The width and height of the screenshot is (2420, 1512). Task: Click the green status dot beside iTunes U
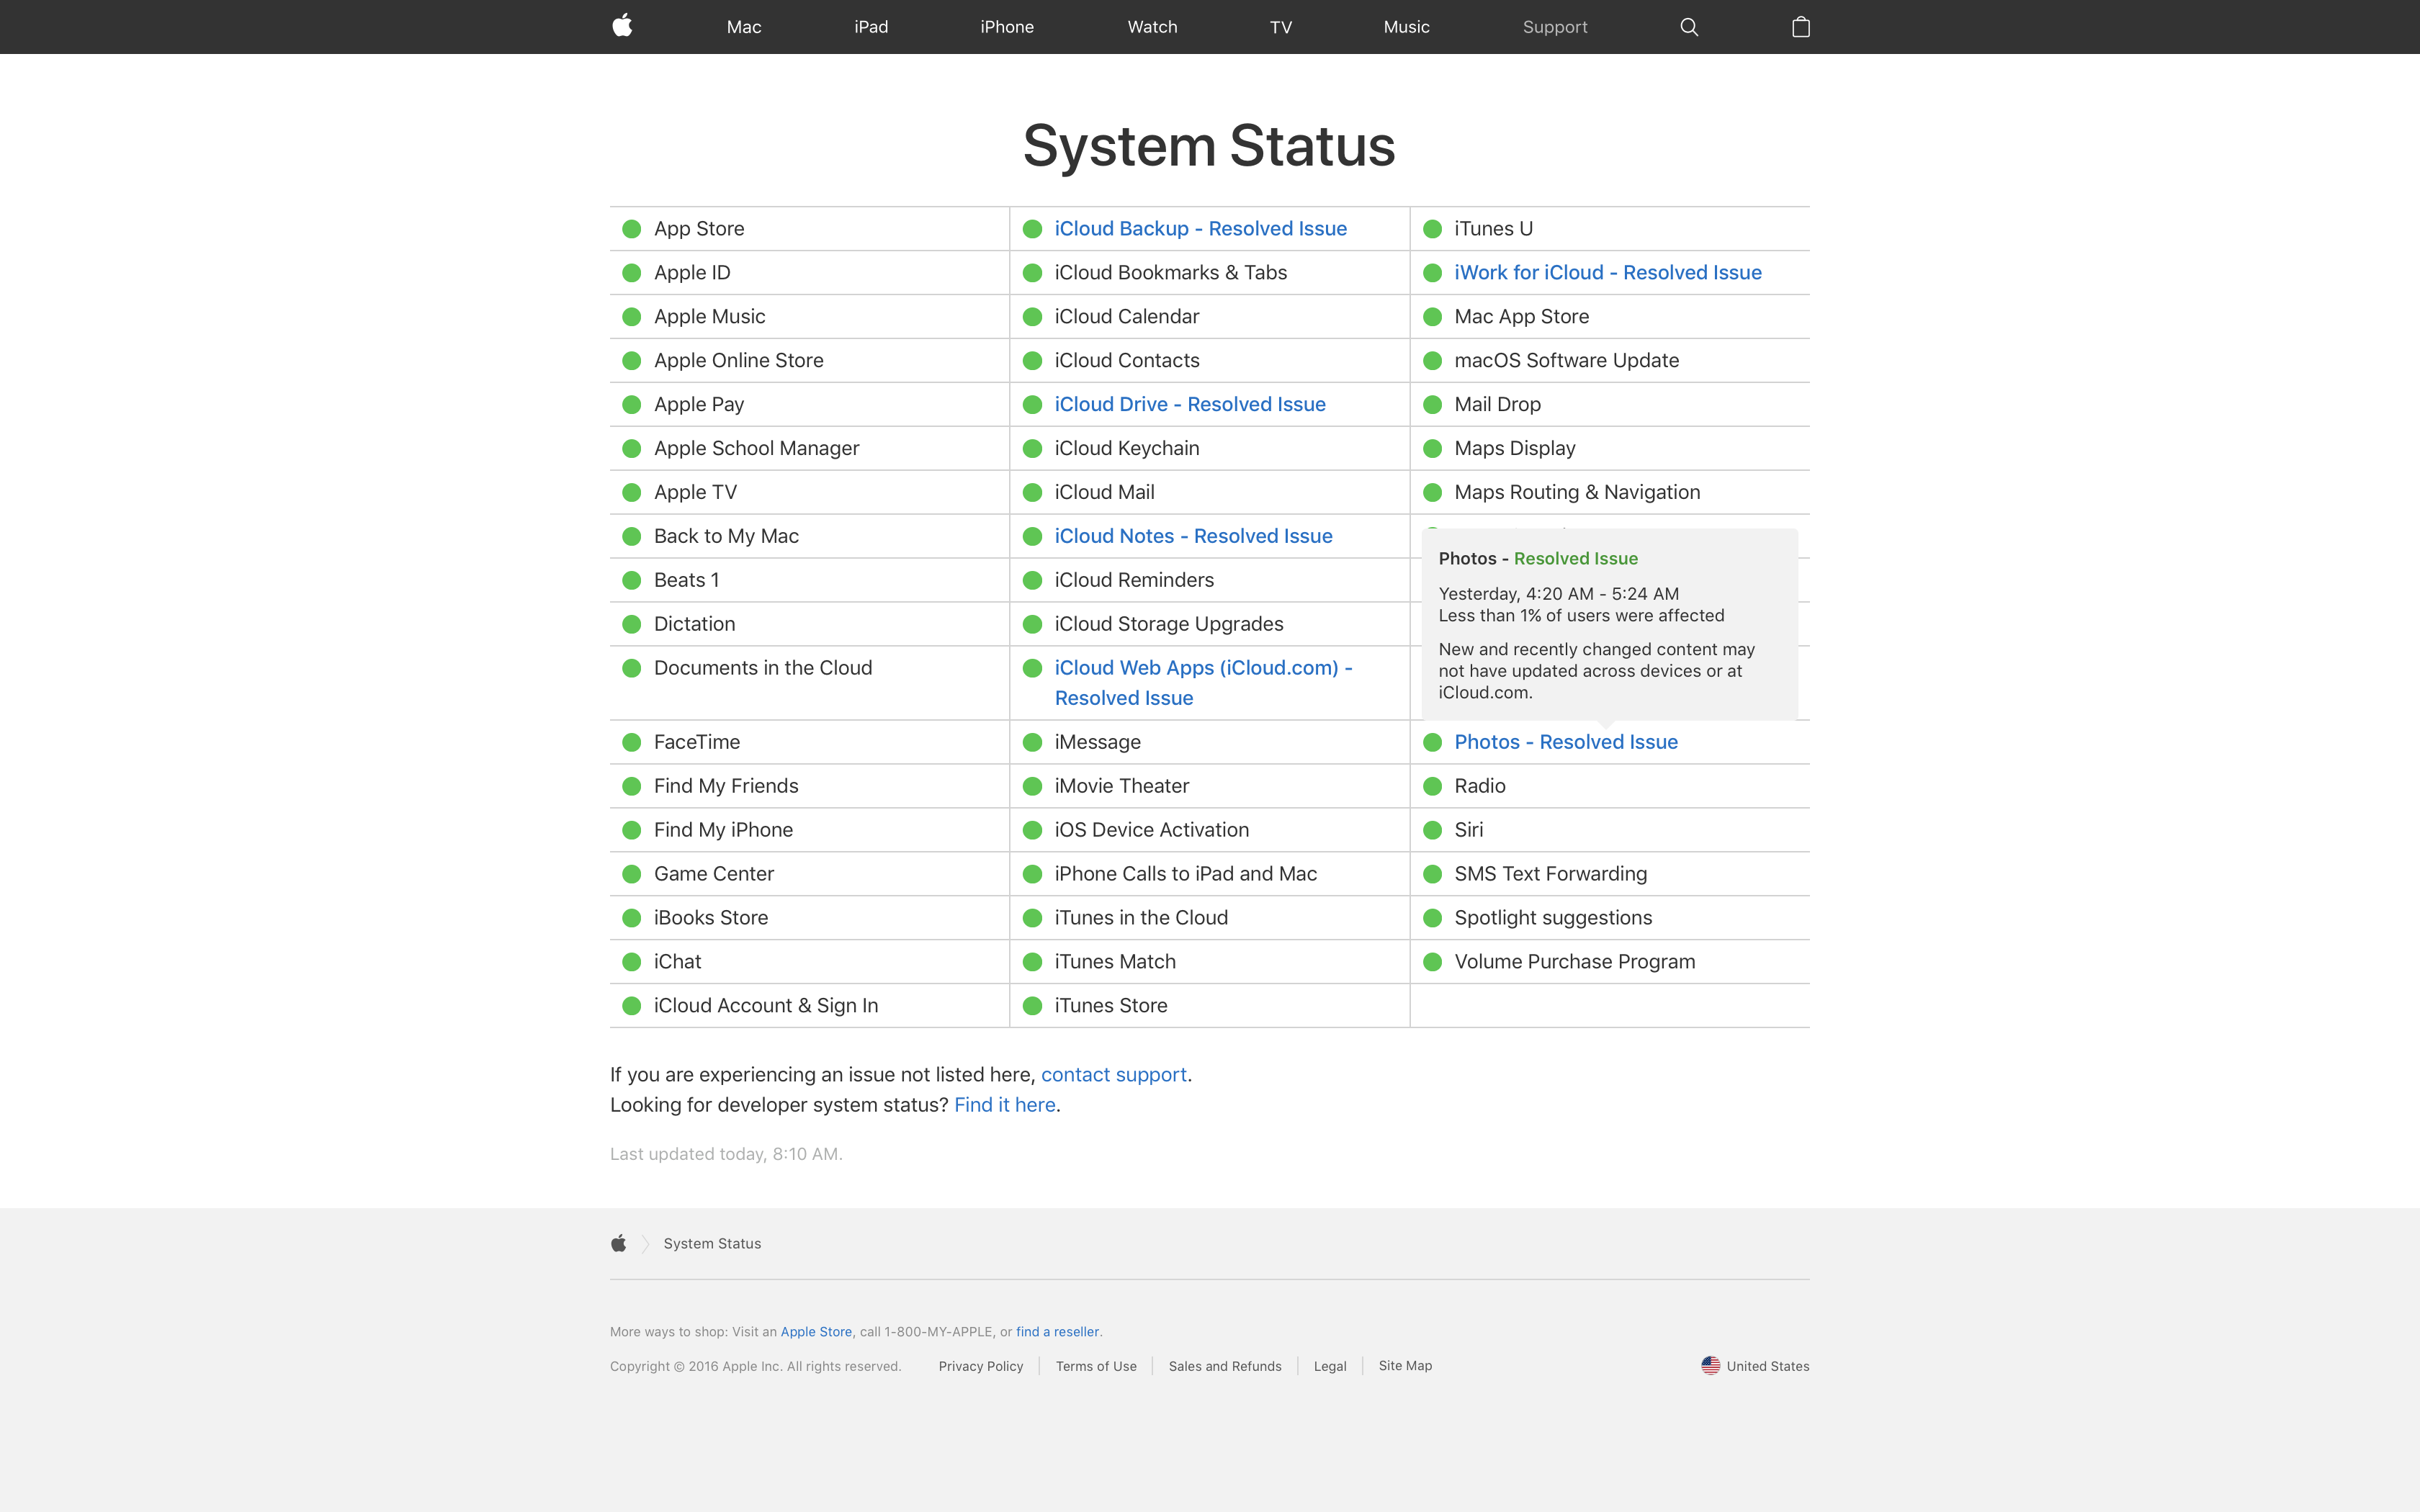[x=1433, y=228]
